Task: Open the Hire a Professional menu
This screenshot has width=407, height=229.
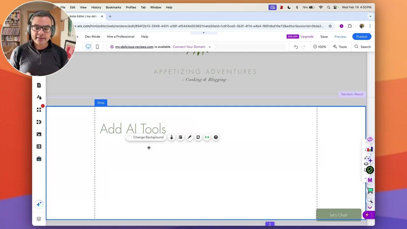Action: click(x=121, y=37)
